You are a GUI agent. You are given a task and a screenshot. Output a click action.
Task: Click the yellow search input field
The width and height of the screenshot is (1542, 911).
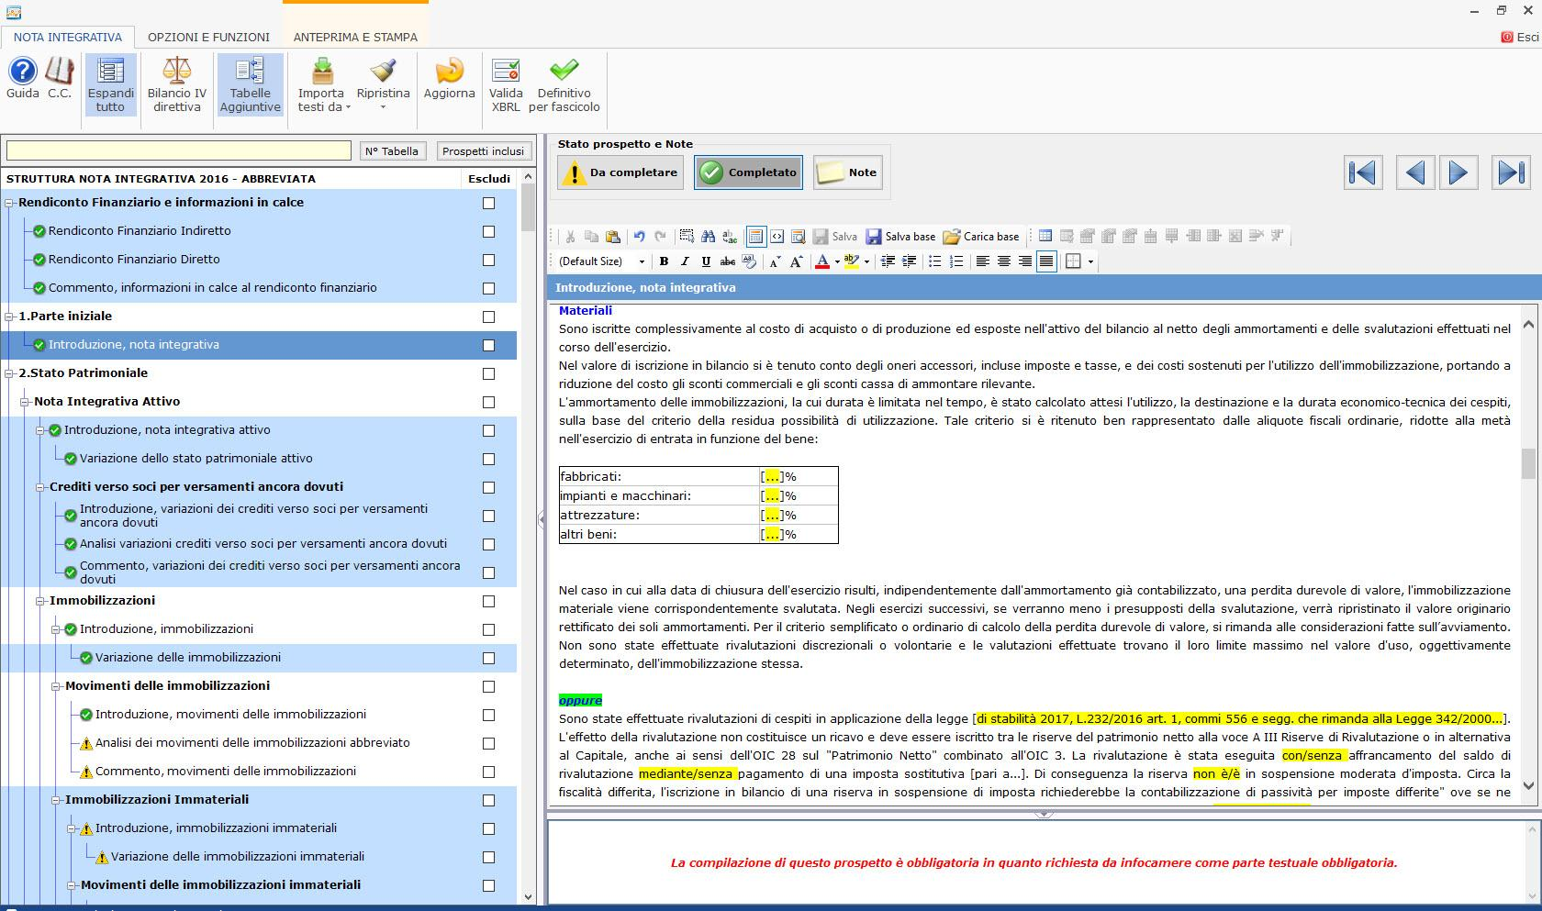pos(179,151)
